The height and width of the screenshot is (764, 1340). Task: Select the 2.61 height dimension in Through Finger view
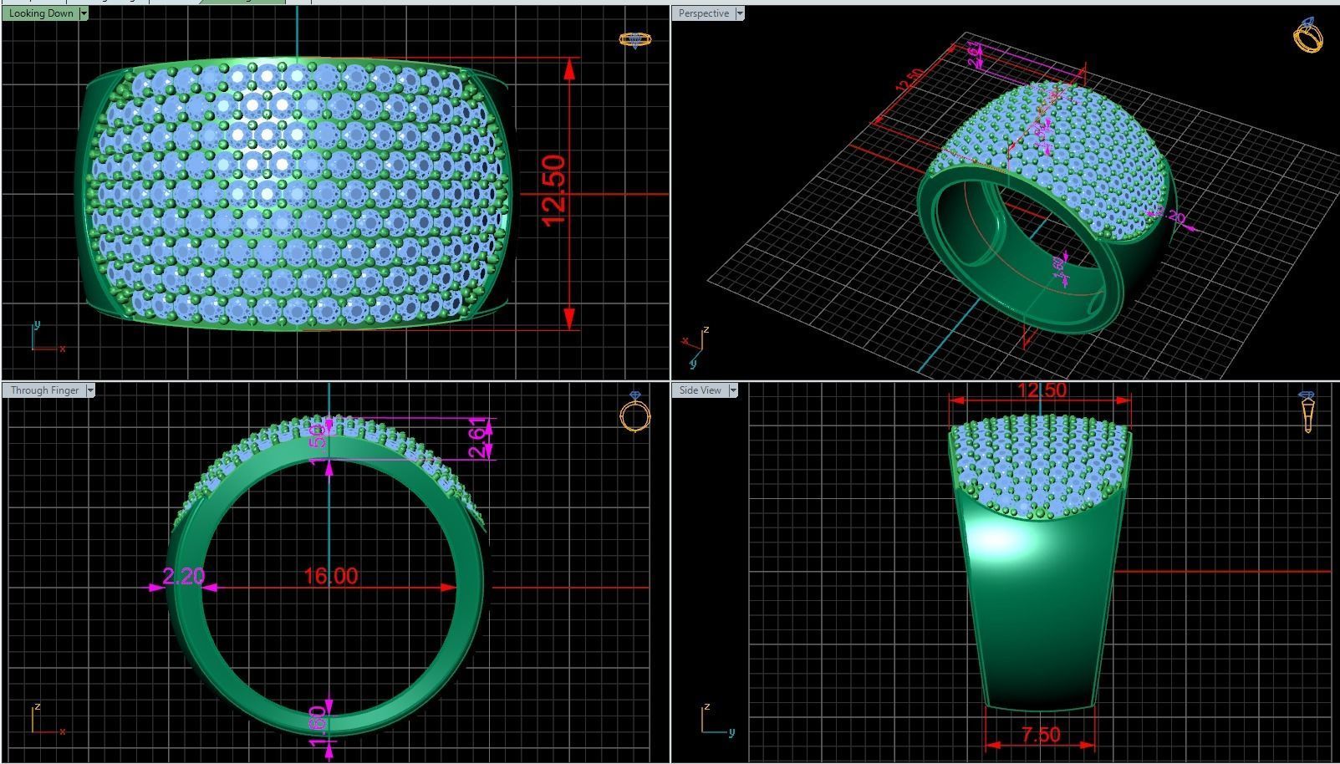477,438
